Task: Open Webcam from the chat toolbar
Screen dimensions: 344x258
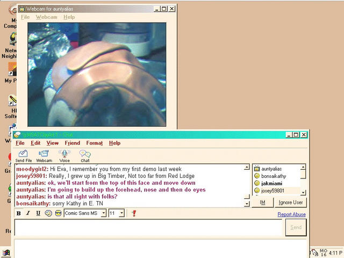Action: pos(44,156)
